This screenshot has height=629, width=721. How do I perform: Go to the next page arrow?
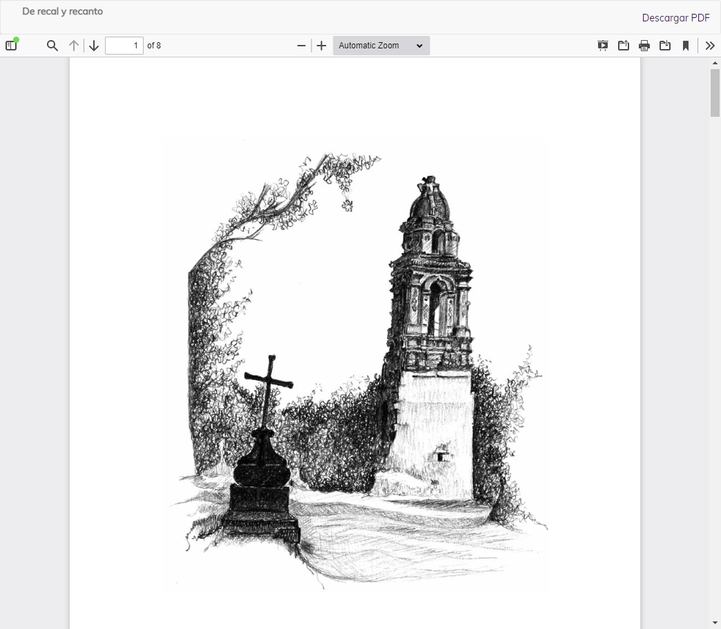click(94, 46)
